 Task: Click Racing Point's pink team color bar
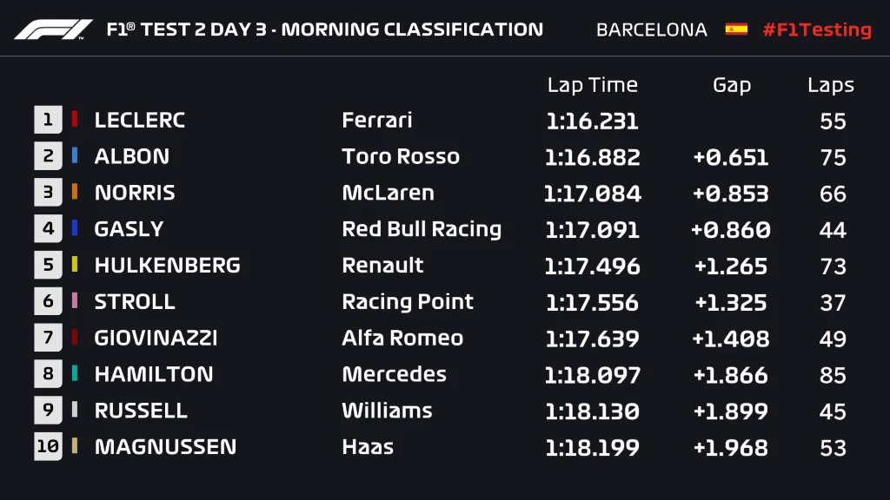(x=75, y=301)
